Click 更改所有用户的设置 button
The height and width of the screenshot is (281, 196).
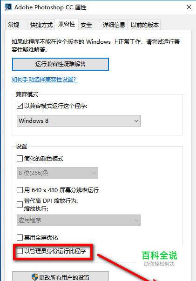click(61, 276)
